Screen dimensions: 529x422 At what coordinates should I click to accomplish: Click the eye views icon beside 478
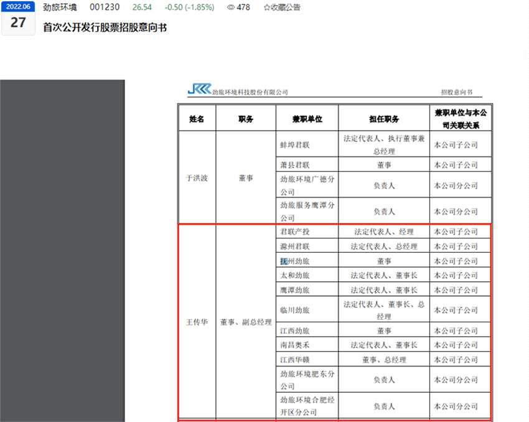point(231,7)
